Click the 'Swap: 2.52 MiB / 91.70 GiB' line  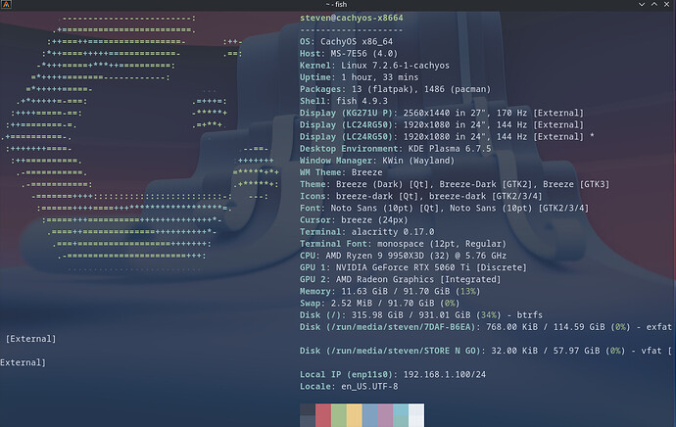tap(380, 304)
